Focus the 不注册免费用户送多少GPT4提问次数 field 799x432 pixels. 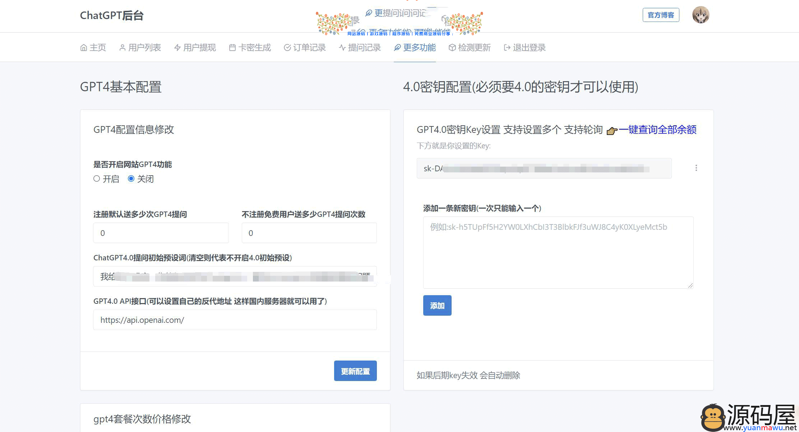tap(309, 233)
